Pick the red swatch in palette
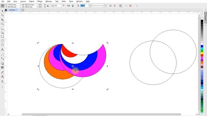The height and width of the screenshot is (116, 207). [202, 55]
